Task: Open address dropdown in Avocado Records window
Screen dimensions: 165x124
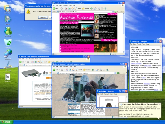Action: [113, 12]
